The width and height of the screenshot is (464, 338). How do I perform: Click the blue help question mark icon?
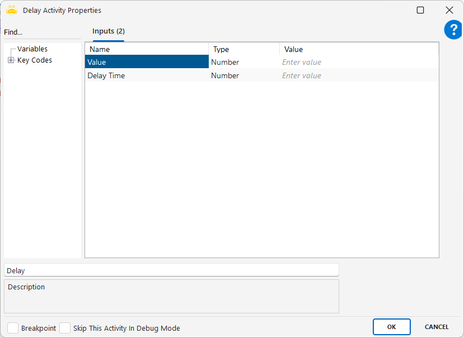(x=453, y=30)
